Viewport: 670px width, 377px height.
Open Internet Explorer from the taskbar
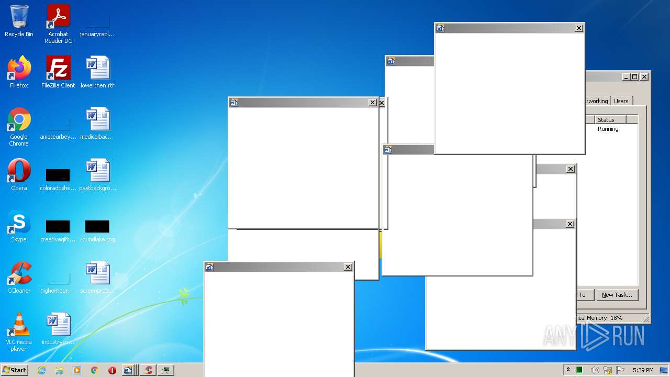[41, 370]
